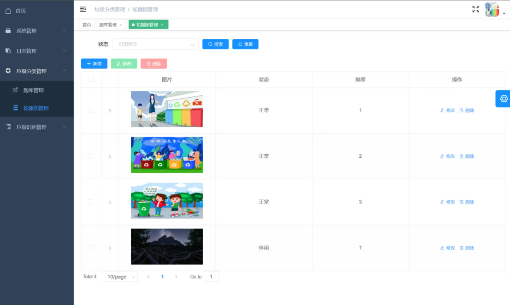Screen dimensions: 510x305
Task: Click the edit pencil for row sorted 1
Action: (x=447, y=110)
